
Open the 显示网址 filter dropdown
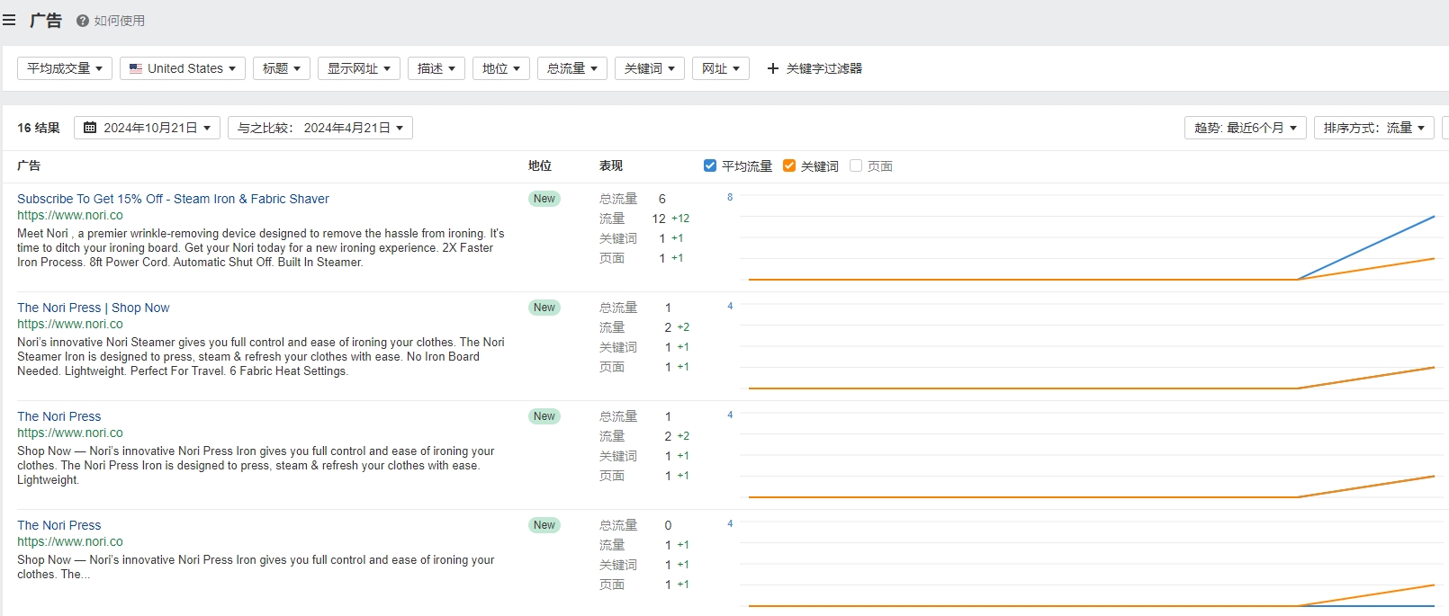click(x=359, y=68)
